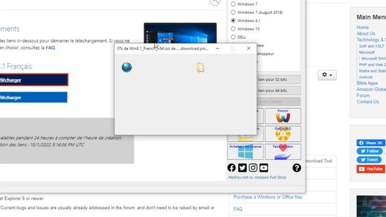Open the Microsoft entry above Microsoft SHA
The height and width of the screenshot is (217, 386).
click(x=367, y=52)
